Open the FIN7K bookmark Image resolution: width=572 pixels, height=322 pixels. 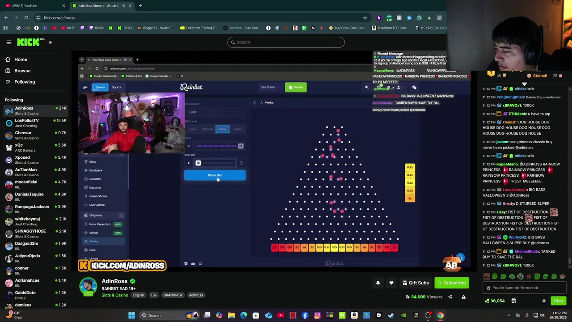click(125, 28)
